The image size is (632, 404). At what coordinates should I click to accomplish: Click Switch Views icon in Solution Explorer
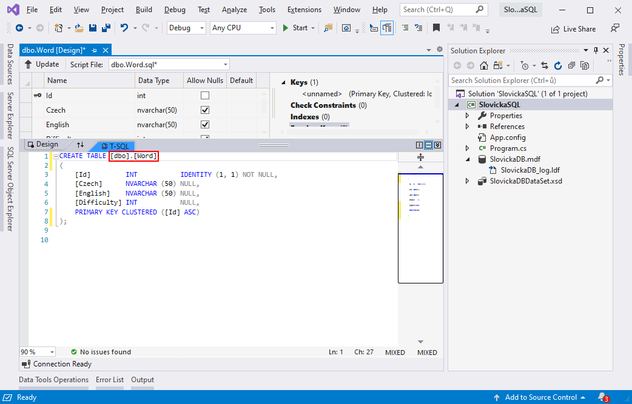coord(498,65)
